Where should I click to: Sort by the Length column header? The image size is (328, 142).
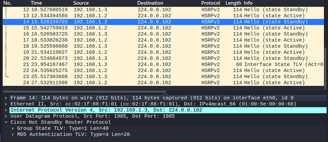pos(233,3)
